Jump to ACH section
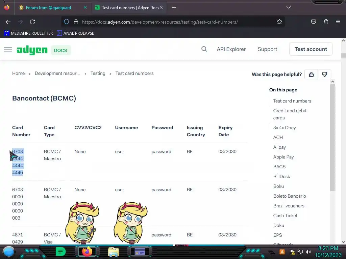The image size is (346, 259). tap(278, 137)
